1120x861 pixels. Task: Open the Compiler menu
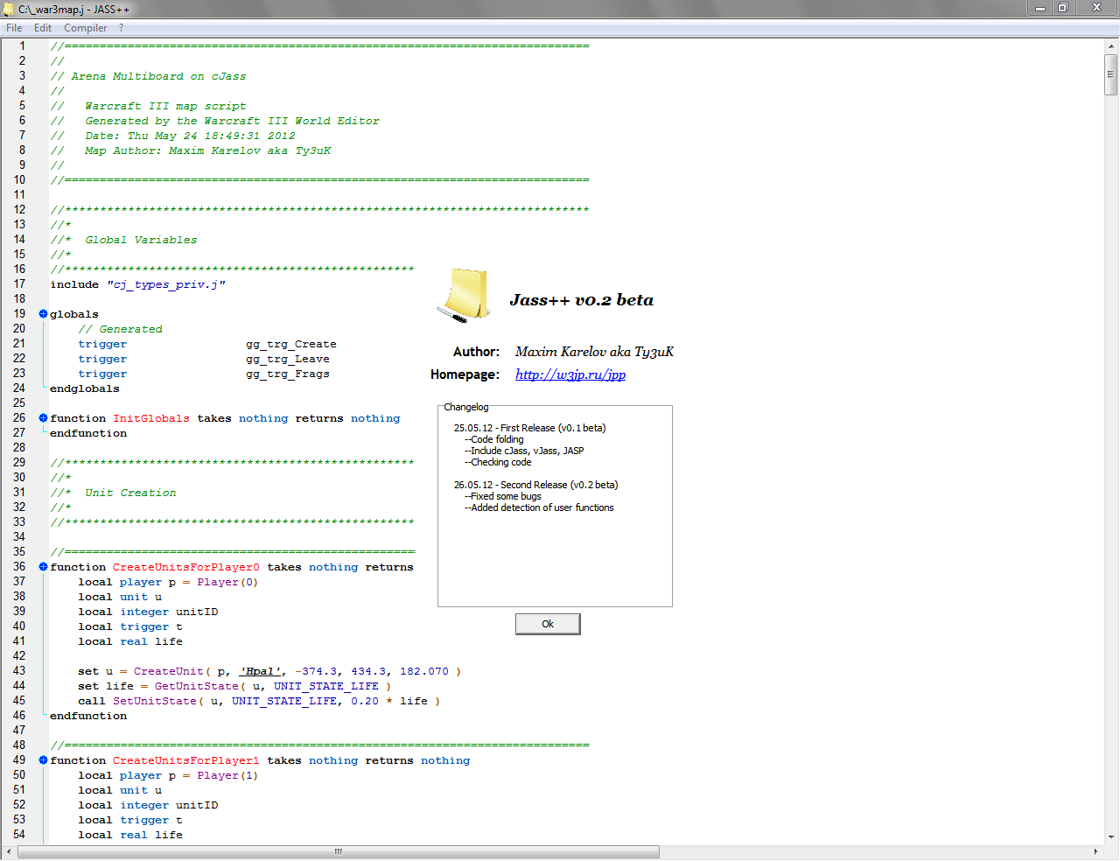coord(85,28)
